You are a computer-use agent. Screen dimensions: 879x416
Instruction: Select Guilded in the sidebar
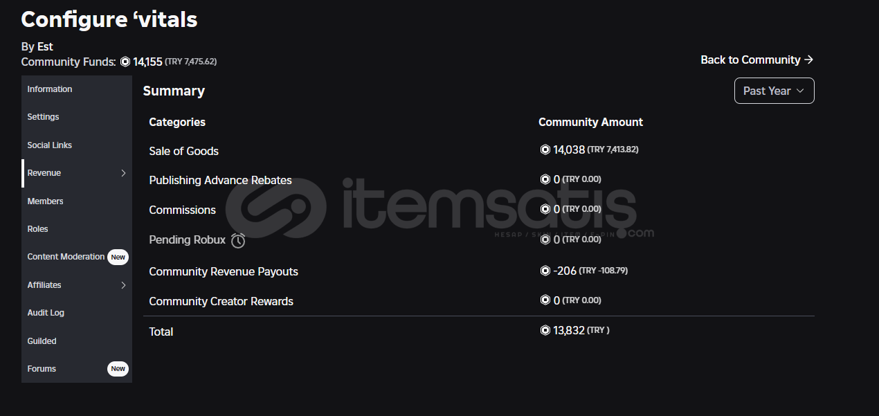click(x=42, y=341)
